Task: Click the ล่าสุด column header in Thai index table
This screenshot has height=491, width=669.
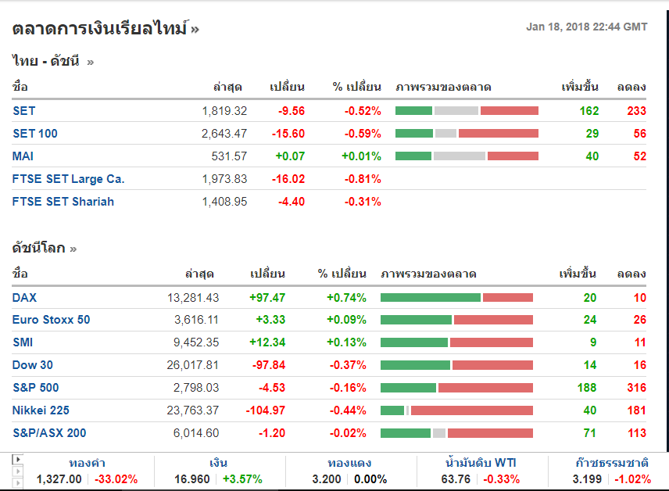Action: point(230,87)
